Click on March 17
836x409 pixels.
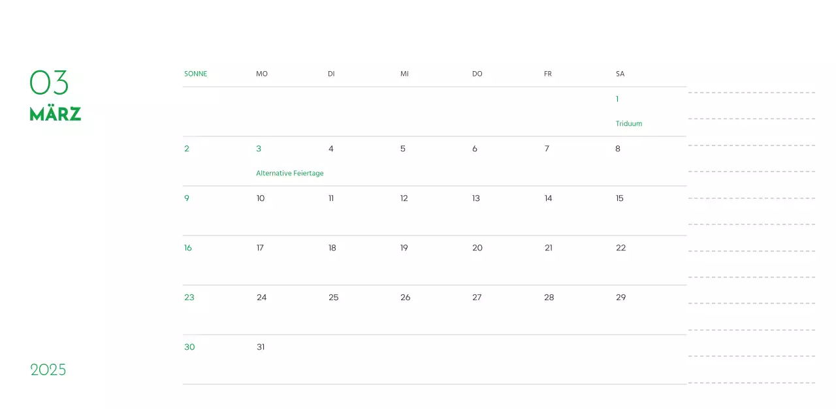coord(260,248)
